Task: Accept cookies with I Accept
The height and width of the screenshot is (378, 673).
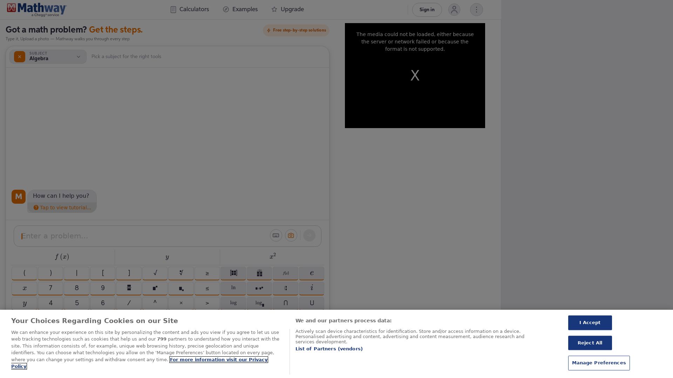Action: click(x=590, y=323)
